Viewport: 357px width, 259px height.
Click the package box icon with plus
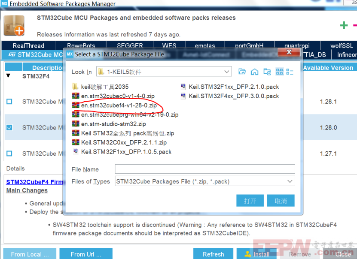pos(14,25)
